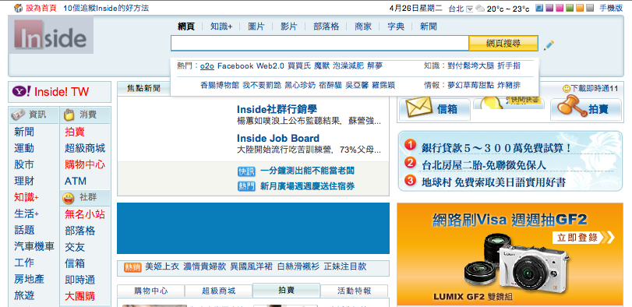Open the Inside Job Board headline

click(x=278, y=138)
